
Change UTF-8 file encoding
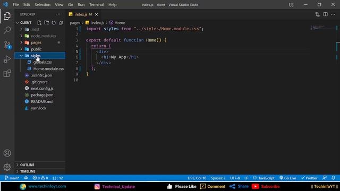click(x=235, y=178)
